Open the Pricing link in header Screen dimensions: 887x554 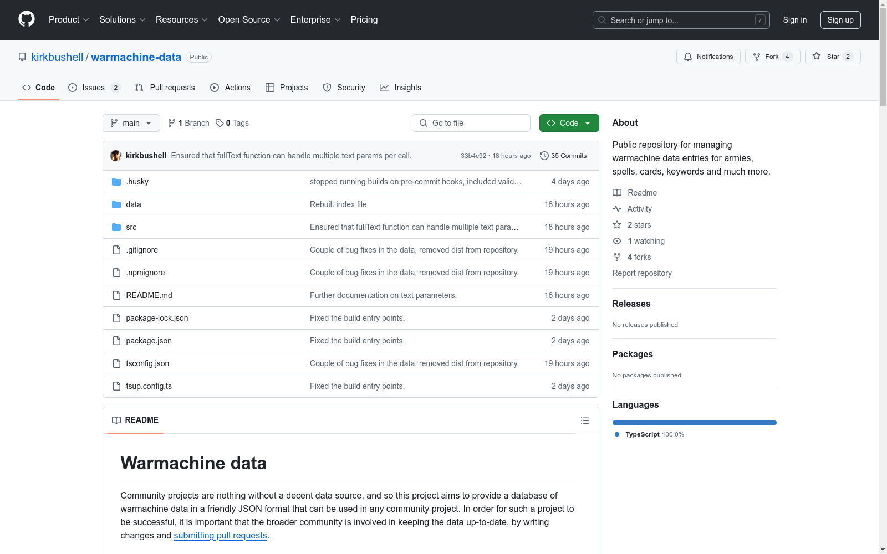tap(364, 20)
